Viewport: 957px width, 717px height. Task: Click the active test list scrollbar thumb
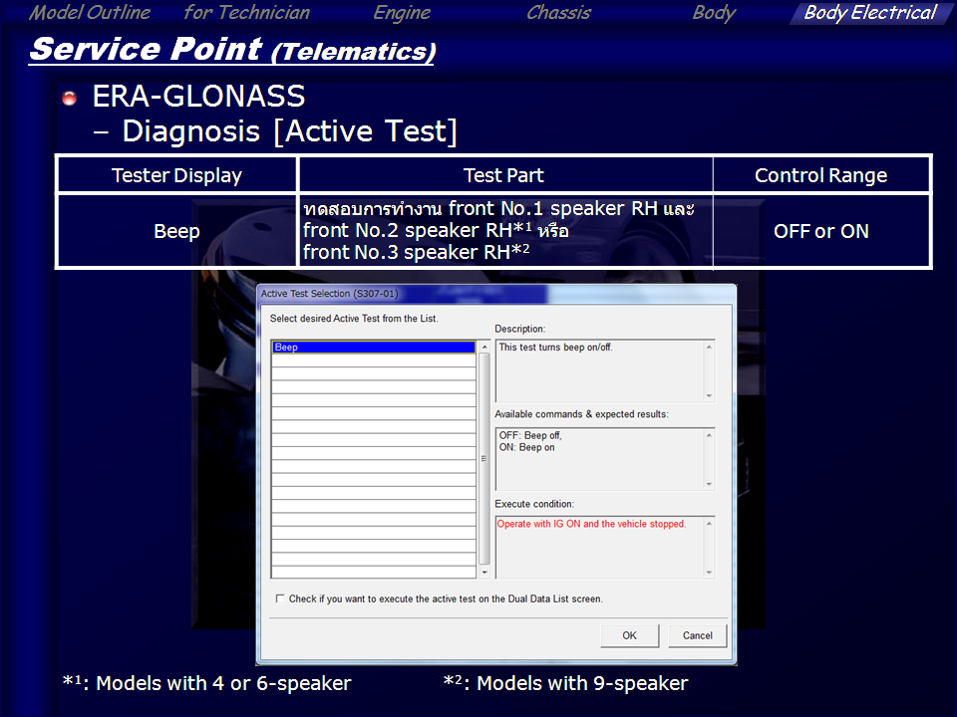click(484, 458)
